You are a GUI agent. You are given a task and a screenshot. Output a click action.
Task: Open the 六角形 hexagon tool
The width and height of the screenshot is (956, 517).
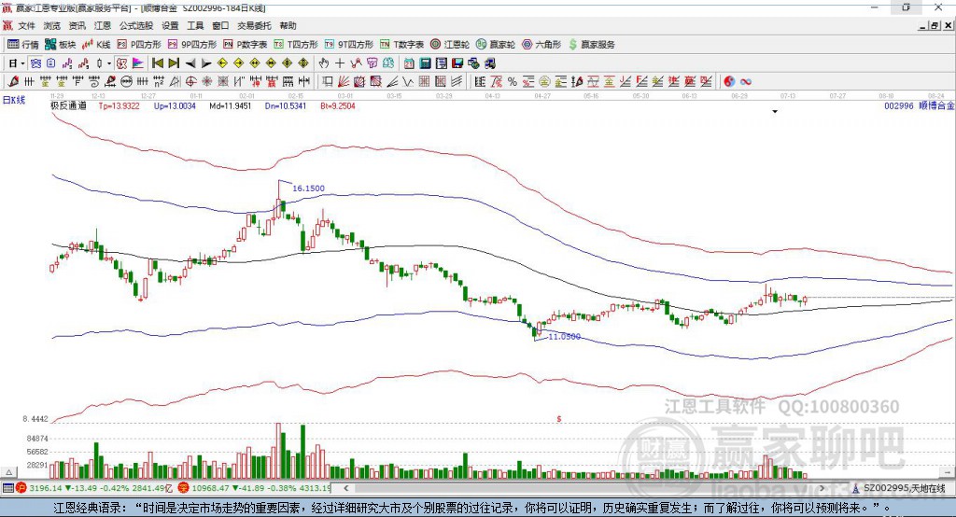point(541,45)
